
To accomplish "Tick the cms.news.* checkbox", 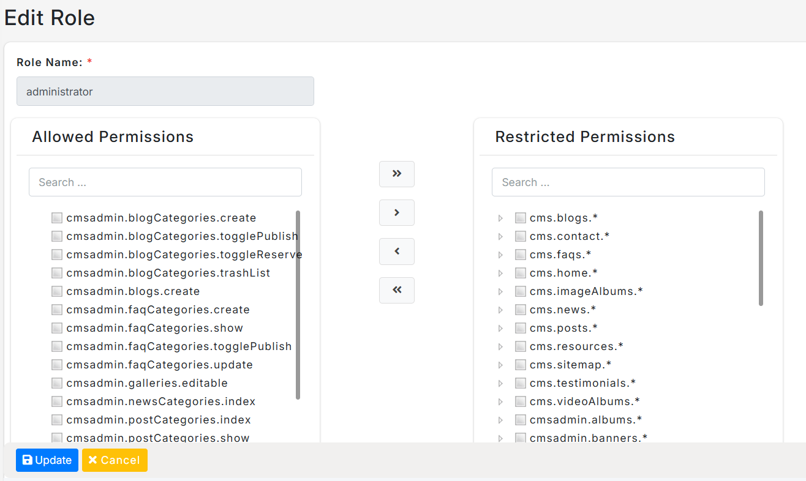I will coord(521,310).
